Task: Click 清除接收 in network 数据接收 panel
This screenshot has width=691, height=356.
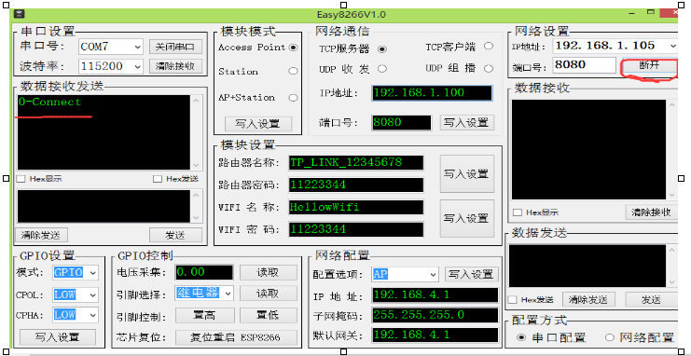Action: 651,212
